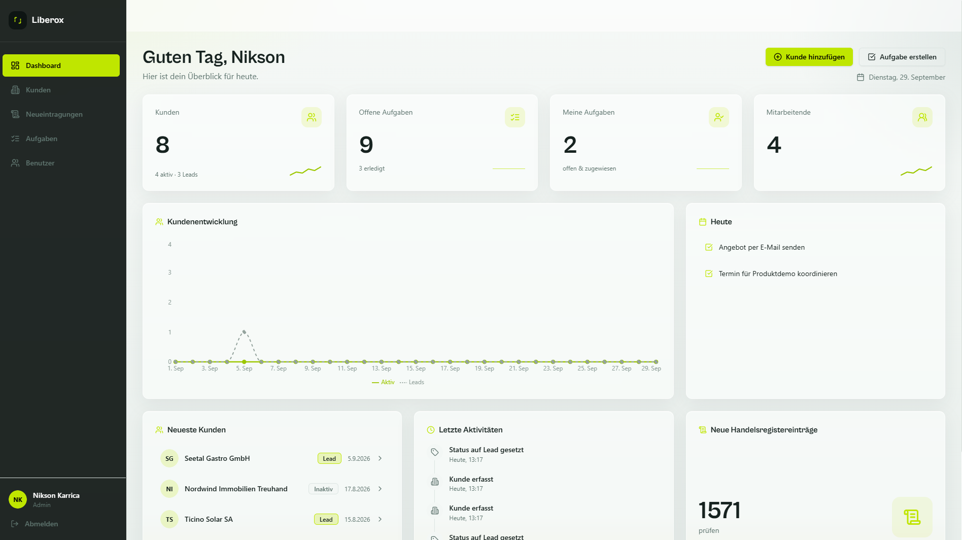Click the Letzte Aktivitäten clock icon

click(431, 430)
